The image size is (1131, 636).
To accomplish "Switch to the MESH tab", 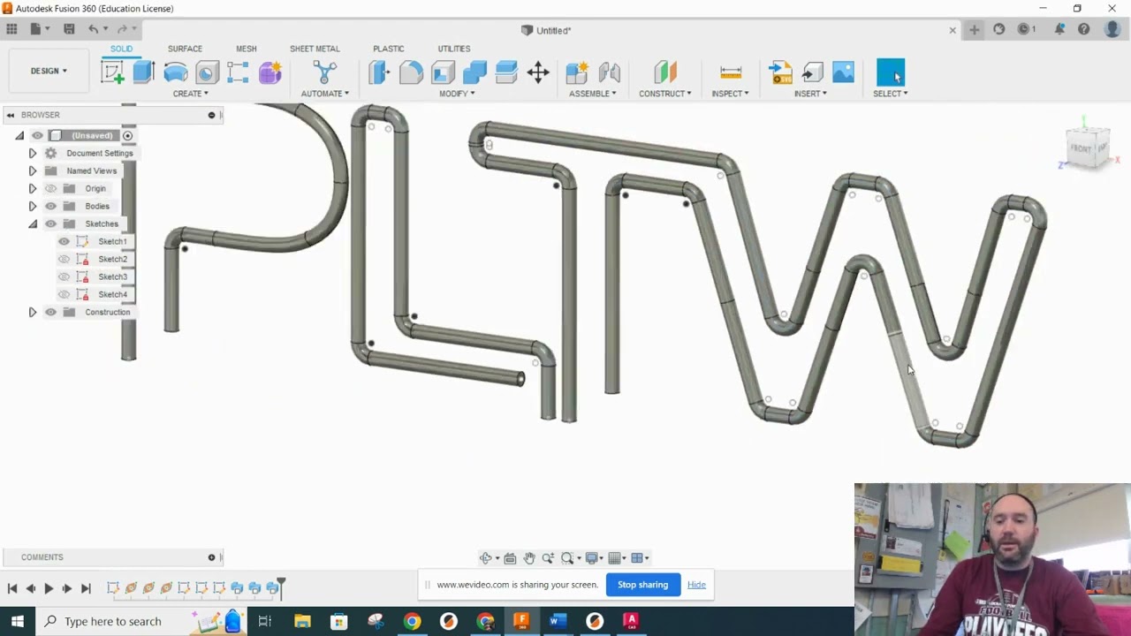I will (x=247, y=49).
